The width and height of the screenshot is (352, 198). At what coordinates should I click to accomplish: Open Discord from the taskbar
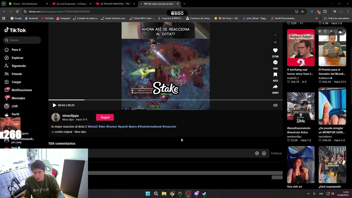(x=196, y=194)
